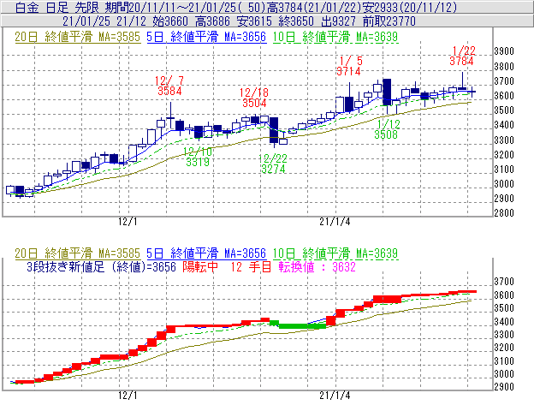Click the 5日 終値平滑 MA=3656 legend in lower chart
Image resolution: width=534 pixels, height=405 pixels.
click(x=206, y=253)
